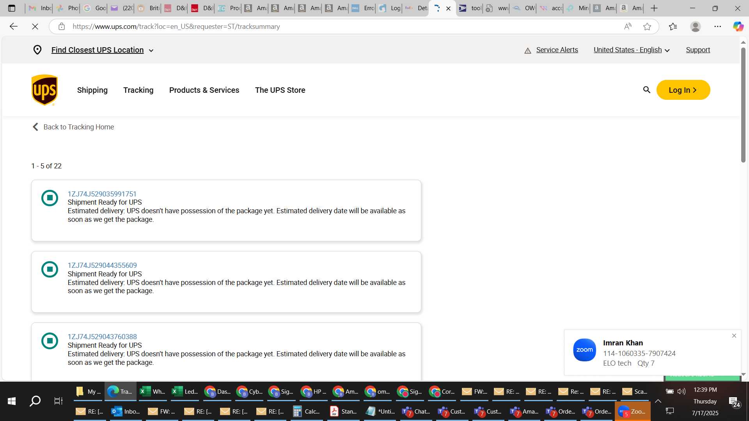Click the volume icon in system tray
Screen dimensions: 749x421
point(682,391)
